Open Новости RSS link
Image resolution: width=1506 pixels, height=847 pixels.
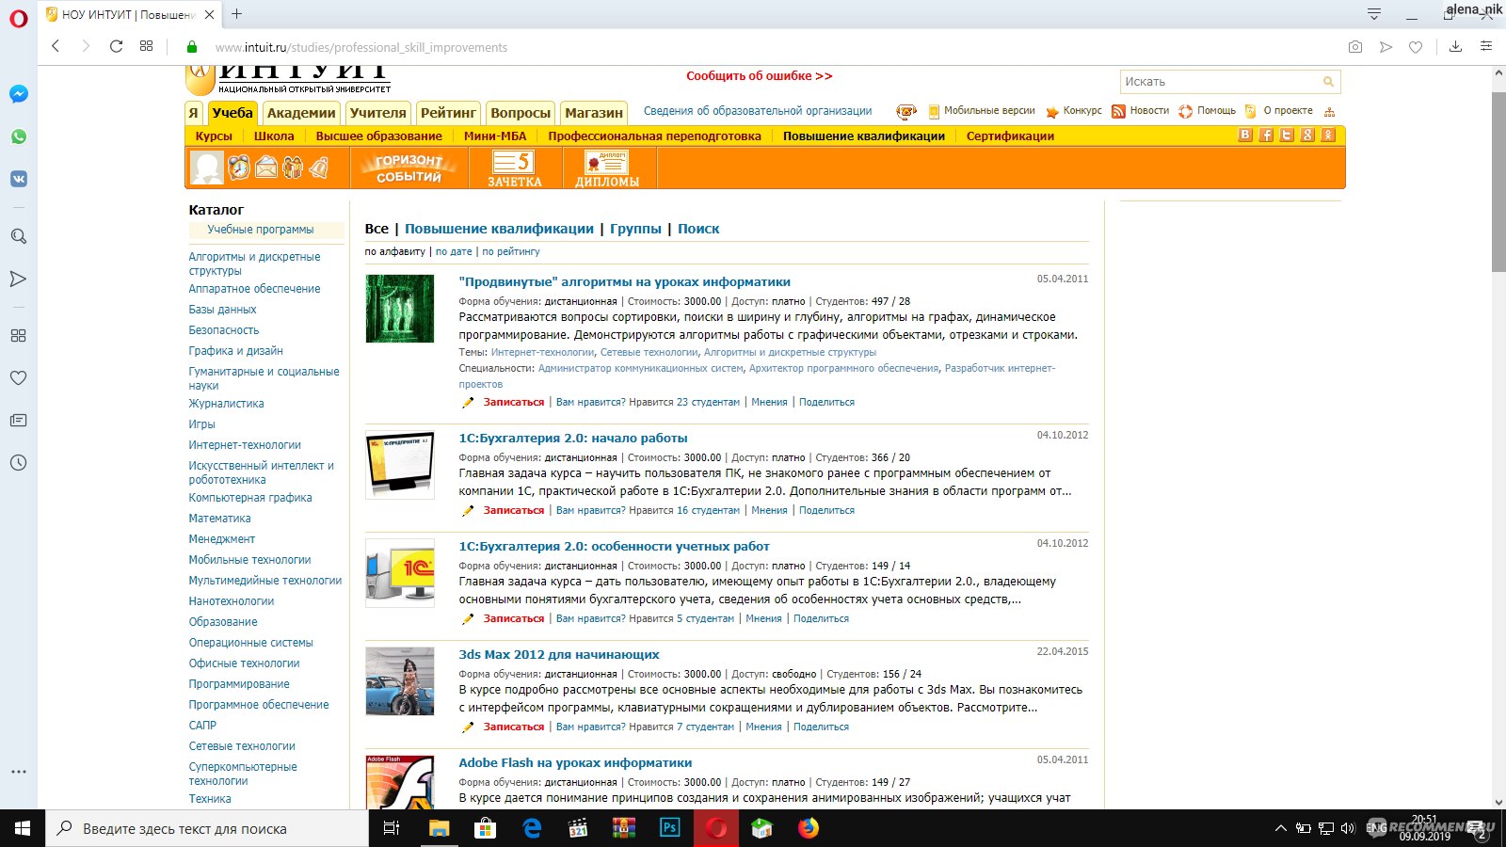(x=1140, y=111)
